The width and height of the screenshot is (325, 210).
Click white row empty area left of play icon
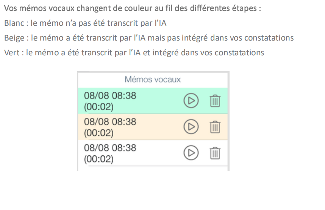point(159,152)
